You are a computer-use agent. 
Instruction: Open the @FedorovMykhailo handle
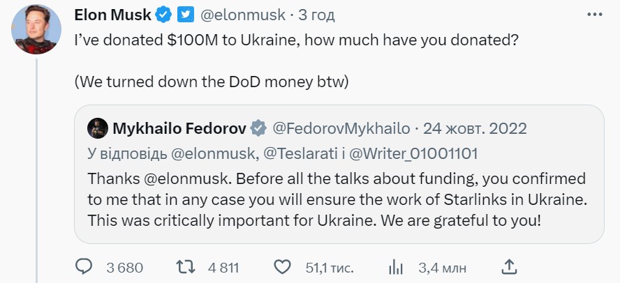[x=340, y=128]
